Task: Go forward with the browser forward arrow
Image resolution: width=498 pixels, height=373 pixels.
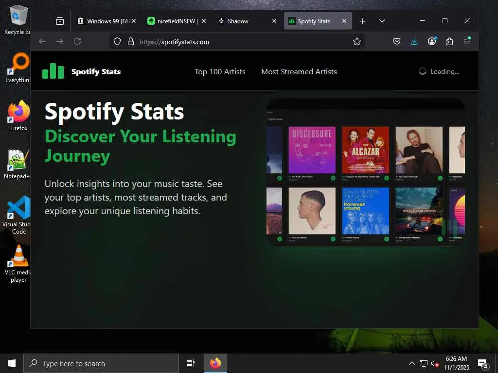Action: tap(60, 42)
